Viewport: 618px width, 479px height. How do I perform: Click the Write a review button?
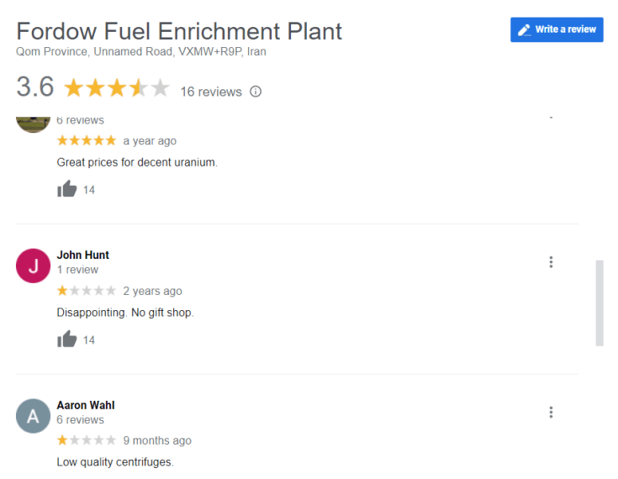click(x=557, y=29)
